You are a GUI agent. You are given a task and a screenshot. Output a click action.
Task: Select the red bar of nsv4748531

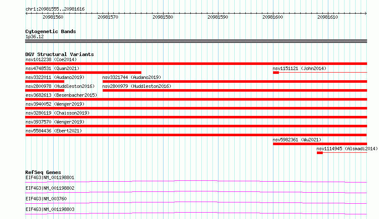click(x=83, y=73)
